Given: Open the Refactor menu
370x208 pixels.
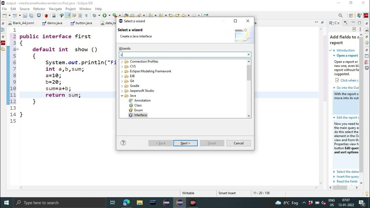Looking at the screenshot, I should [39, 9].
